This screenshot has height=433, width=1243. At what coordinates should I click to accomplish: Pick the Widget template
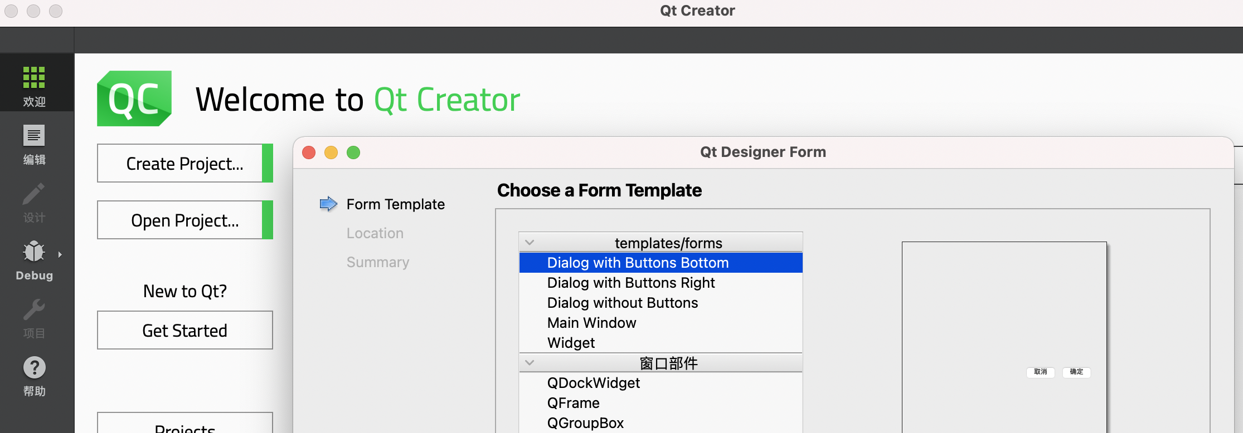pos(661,343)
